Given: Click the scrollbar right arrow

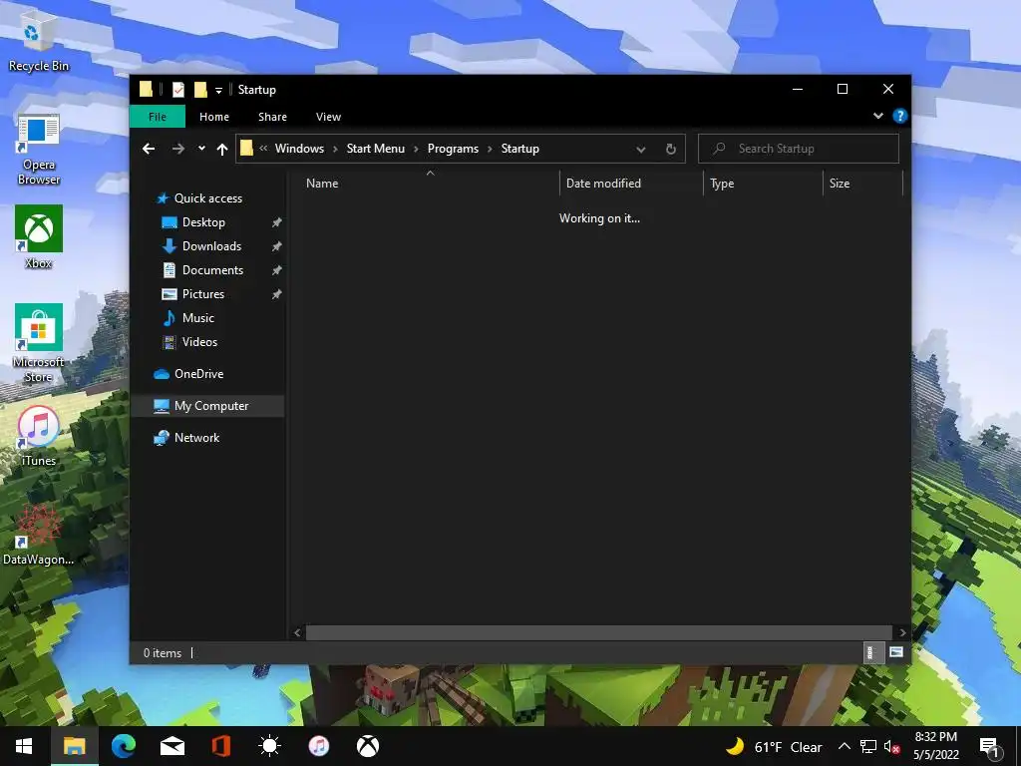Looking at the screenshot, I should pyautogui.click(x=902, y=631).
